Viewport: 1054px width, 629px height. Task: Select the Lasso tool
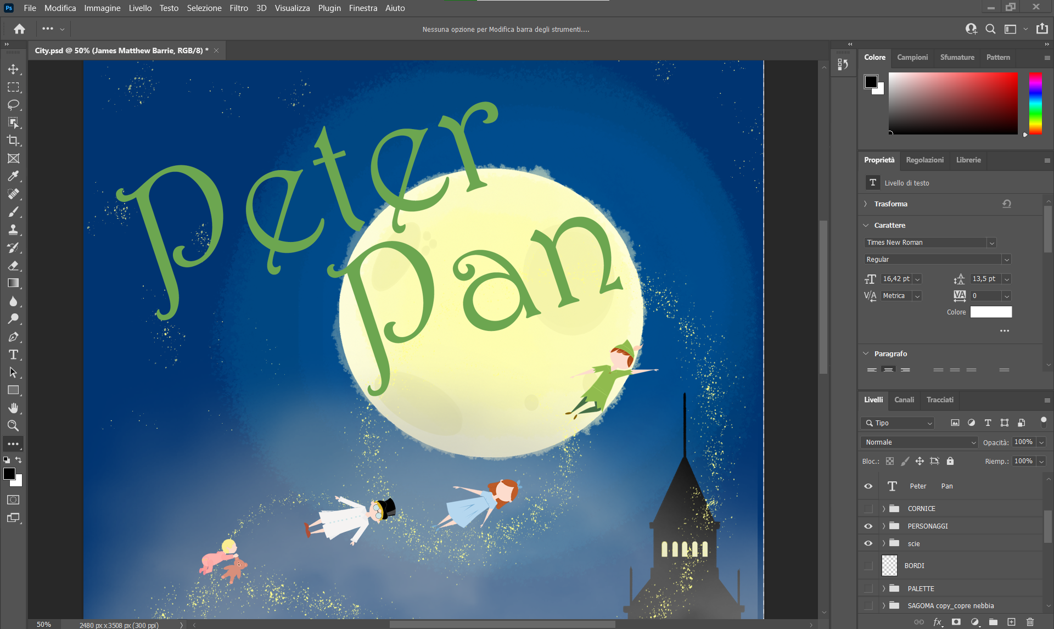[13, 105]
